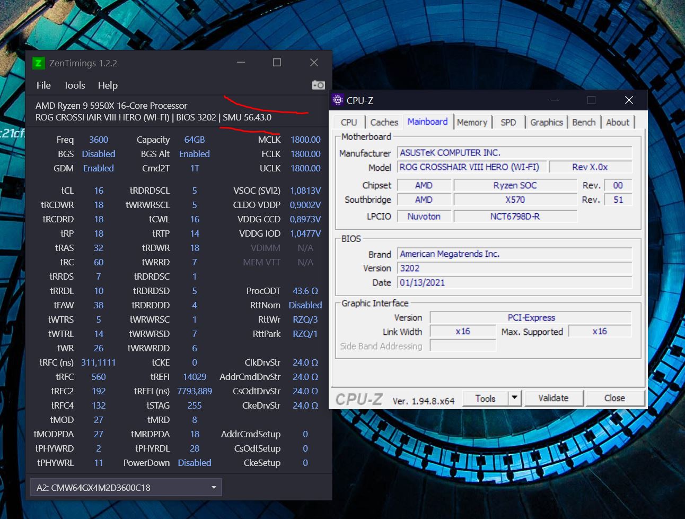Viewport: 685px width, 519px height.
Task: Close the ZenTimings window
Action: 314,63
